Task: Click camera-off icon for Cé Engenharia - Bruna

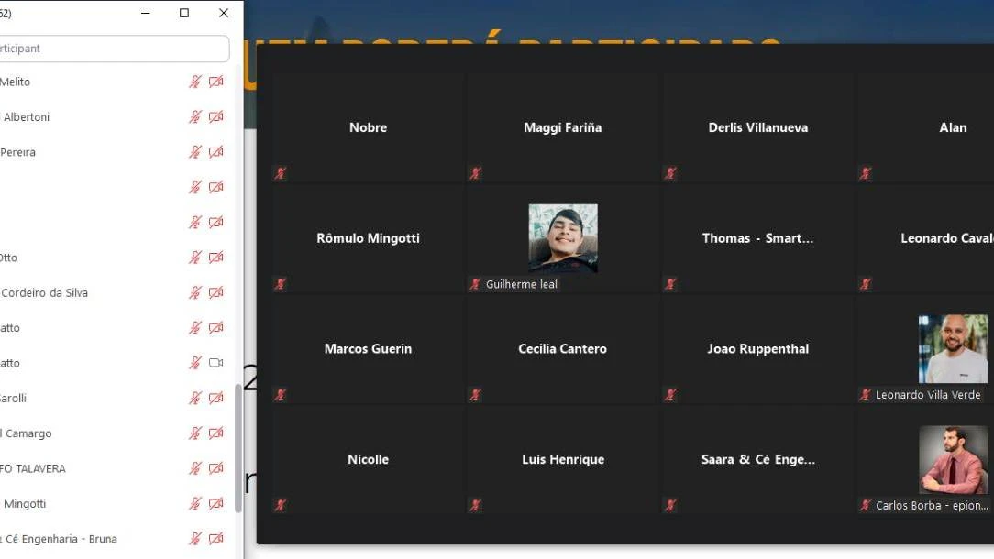Action: tap(216, 539)
